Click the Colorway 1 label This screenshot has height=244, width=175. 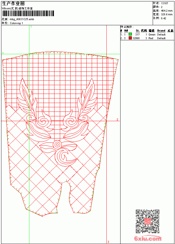tap(16, 23)
